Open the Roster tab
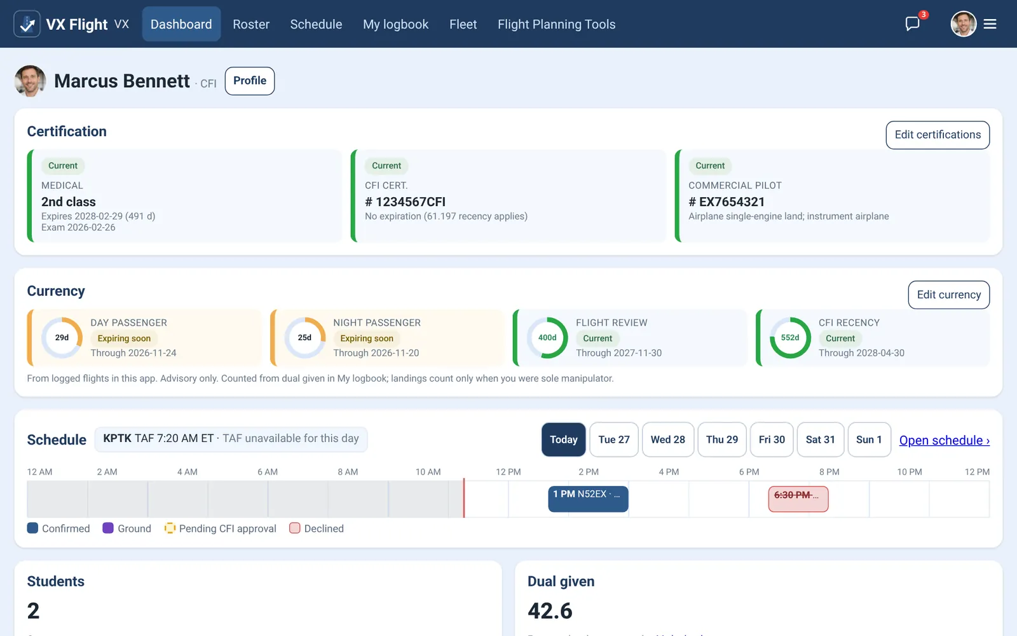Viewport: 1017px width, 636px height. (251, 24)
